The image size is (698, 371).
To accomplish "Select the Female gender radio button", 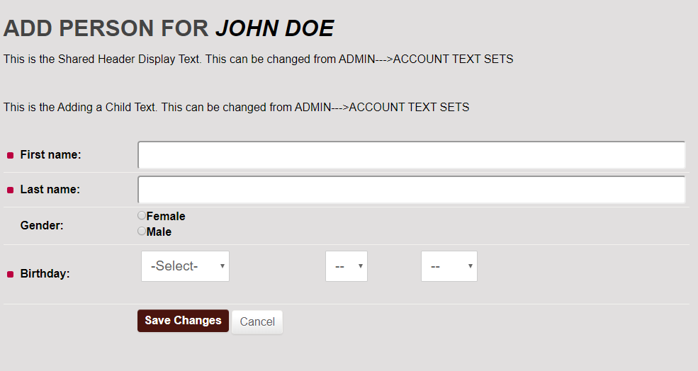I will 142,215.
